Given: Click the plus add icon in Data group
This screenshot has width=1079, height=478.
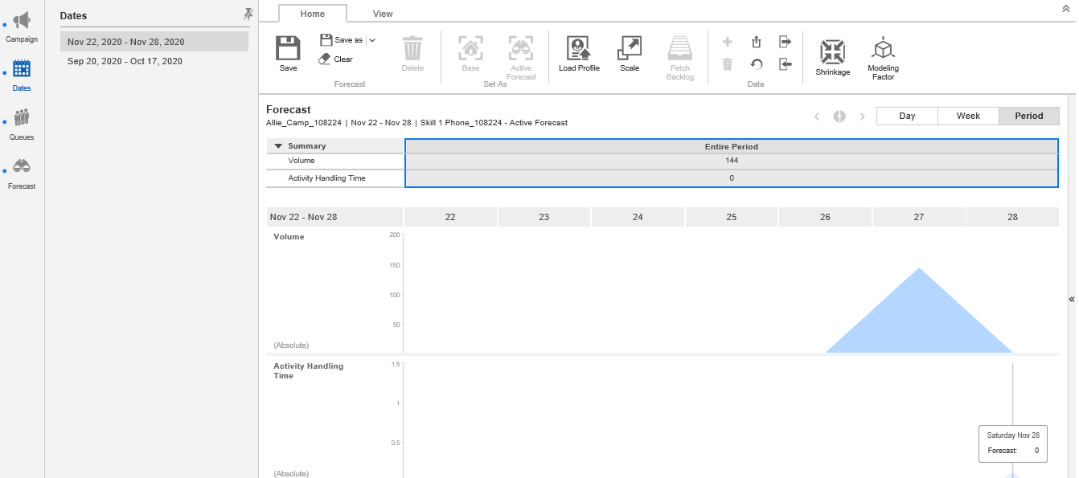Looking at the screenshot, I should pos(728,42).
